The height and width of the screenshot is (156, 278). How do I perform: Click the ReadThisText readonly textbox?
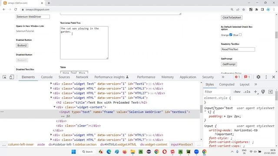click(238, 49)
